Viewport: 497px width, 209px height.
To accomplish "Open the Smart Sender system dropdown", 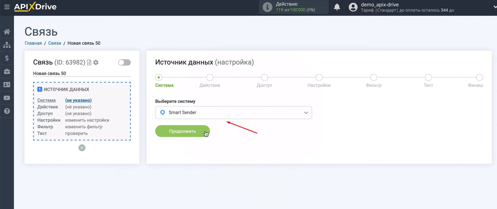I will [233, 113].
